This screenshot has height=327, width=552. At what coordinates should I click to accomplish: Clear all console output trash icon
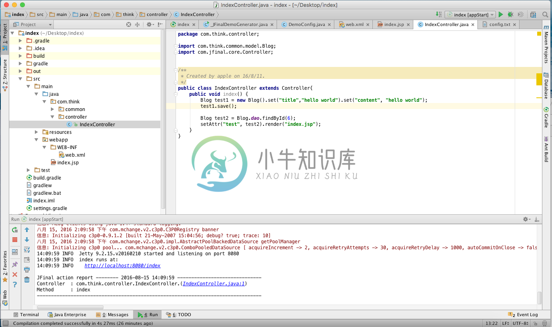pyautogui.click(x=27, y=280)
